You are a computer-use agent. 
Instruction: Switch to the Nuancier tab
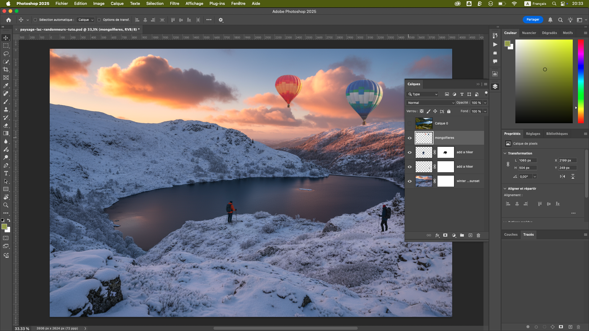pyautogui.click(x=529, y=33)
